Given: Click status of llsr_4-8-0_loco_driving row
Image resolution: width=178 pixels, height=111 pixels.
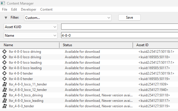Looking at the screenshot, I should pyautogui.click(x=99, y=95).
